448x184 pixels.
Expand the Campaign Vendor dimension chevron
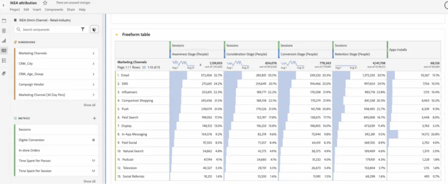click(x=93, y=85)
